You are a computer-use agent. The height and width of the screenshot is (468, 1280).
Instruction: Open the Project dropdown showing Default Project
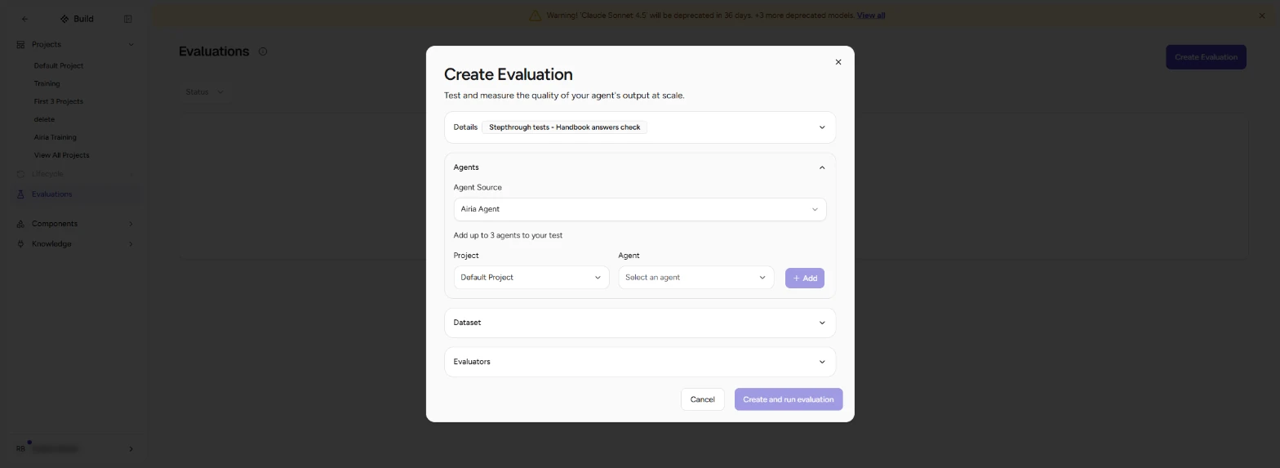(x=531, y=278)
